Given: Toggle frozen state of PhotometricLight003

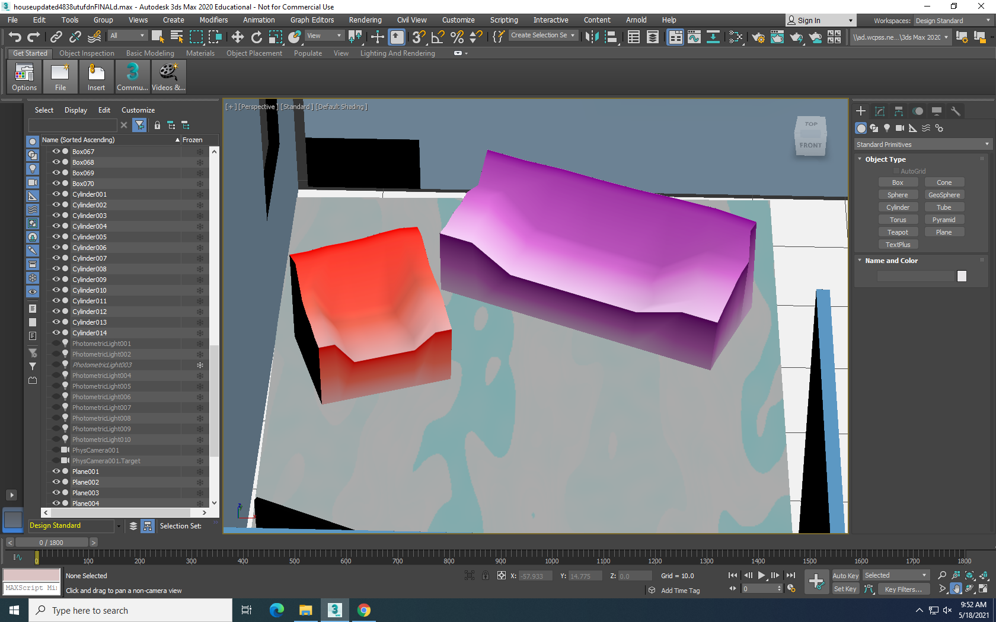Looking at the screenshot, I should click(x=200, y=365).
